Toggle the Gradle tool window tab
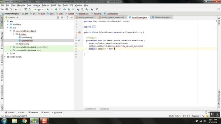 point(219,21)
